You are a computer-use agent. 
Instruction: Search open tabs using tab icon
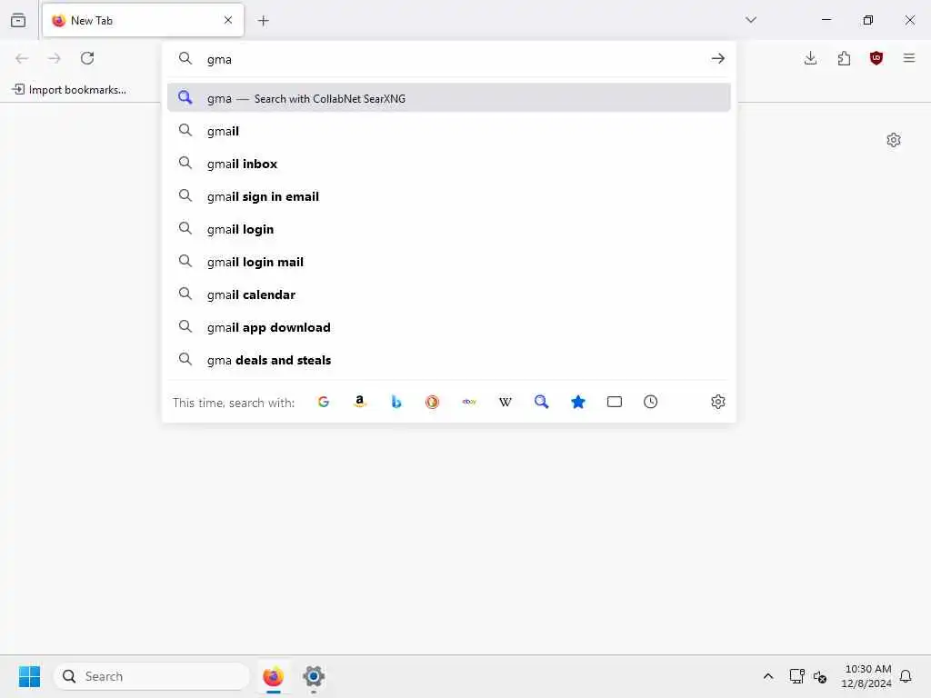point(615,402)
